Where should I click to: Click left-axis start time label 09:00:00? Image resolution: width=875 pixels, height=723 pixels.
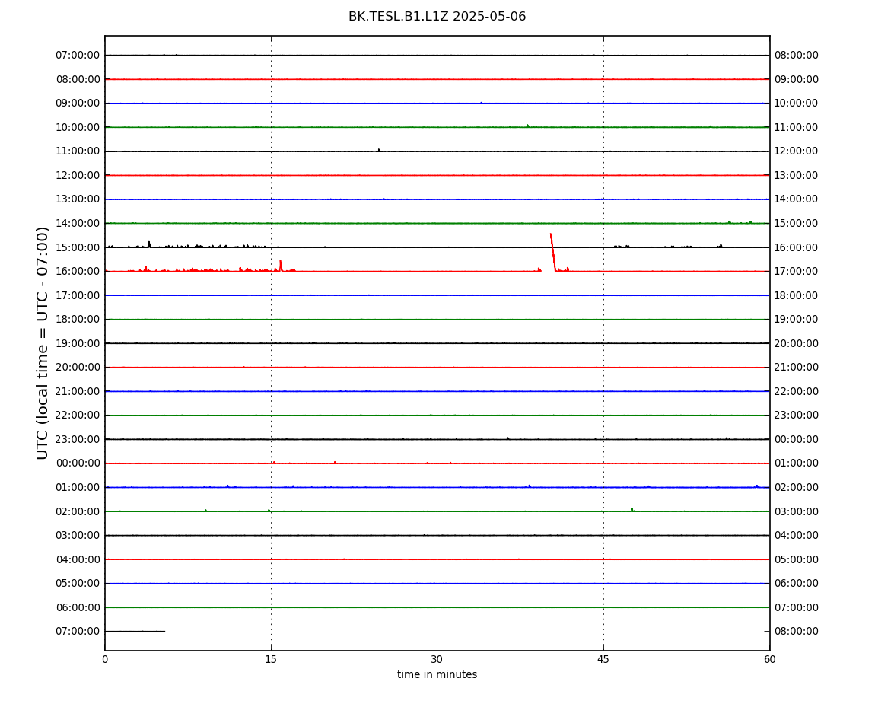click(x=78, y=104)
